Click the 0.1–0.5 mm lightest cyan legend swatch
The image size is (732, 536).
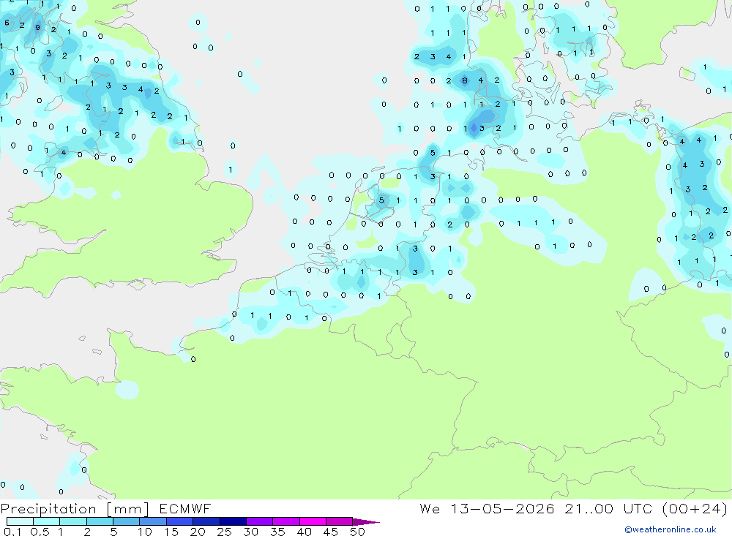[x=20, y=521]
